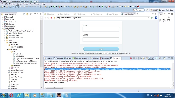Collapse the WEB-INF folder
The width and height of the screenshot is (175, 98).
(x=7, y=49)
